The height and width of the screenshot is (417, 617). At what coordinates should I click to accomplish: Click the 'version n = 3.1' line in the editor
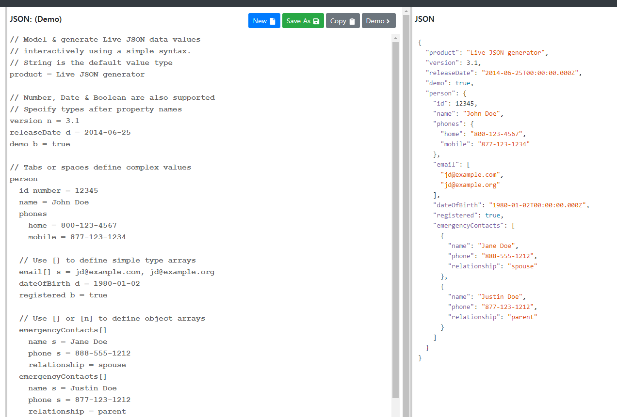[44, 121]
